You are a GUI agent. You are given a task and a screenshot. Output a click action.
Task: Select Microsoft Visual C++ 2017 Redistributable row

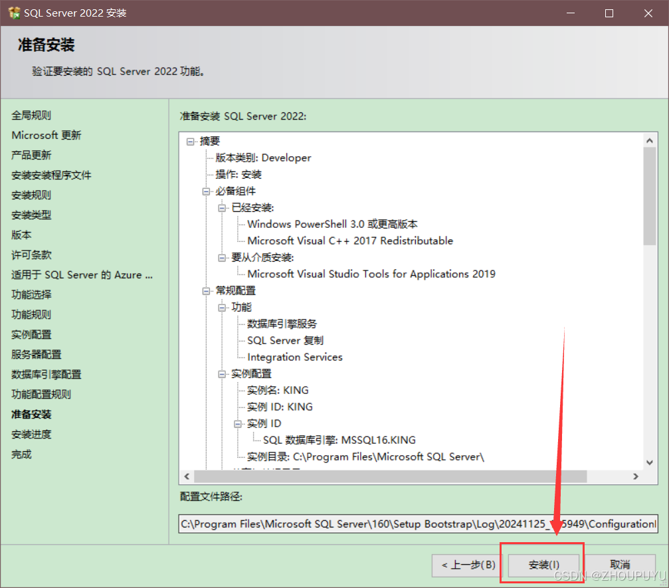350,241
